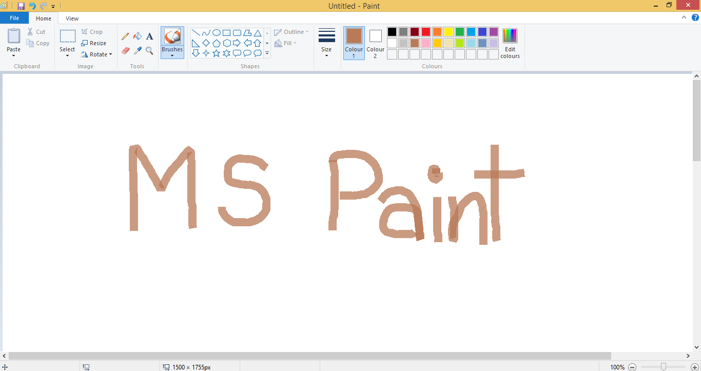Click the Crop button
Viewport: 701px width, 371px height.
pyautogui.click(x=92, y=32)
